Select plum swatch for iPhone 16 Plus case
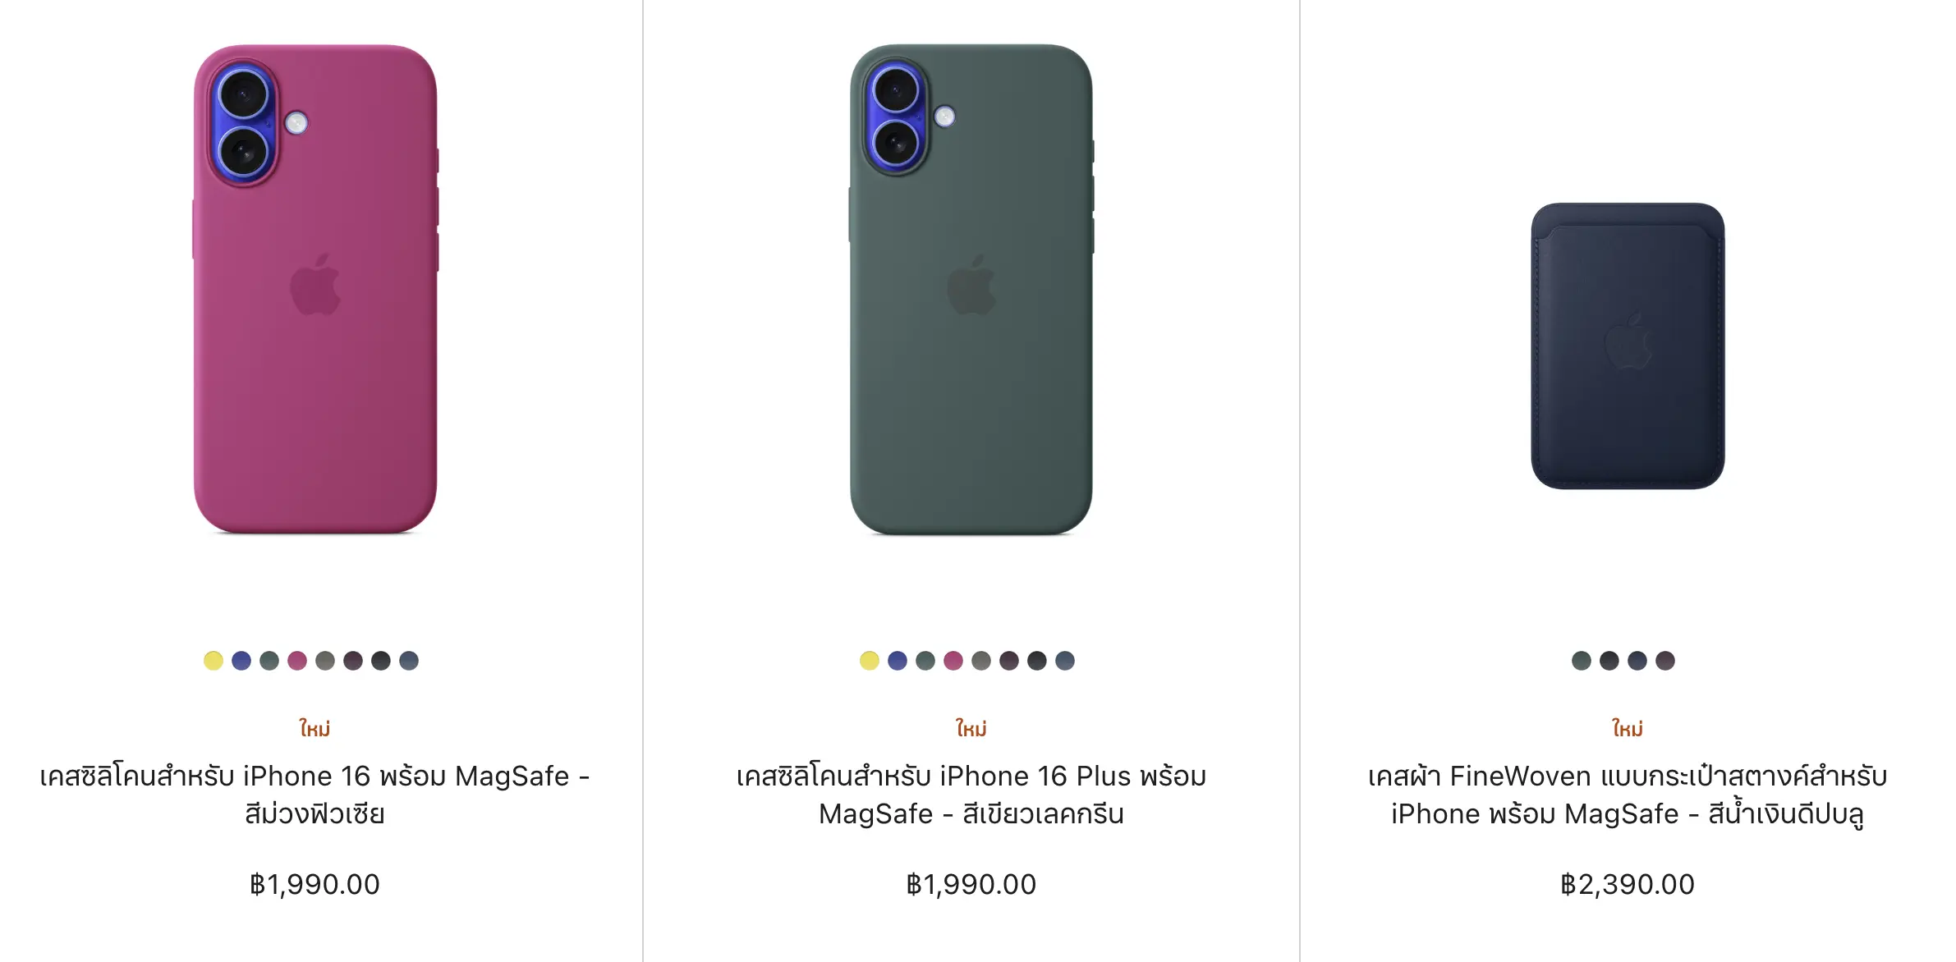 [1009, 661]
